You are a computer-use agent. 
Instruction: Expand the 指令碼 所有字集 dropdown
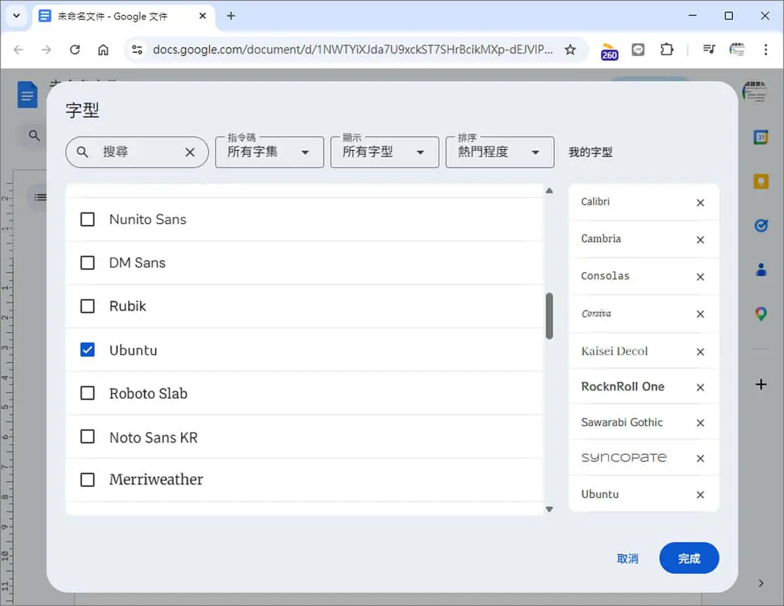(270, 152)
